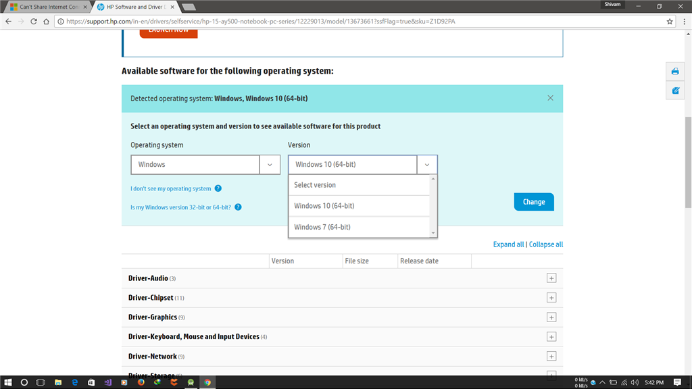692x389 pixels.
Task: Open volume control in system tray
Action: [635, 382]
